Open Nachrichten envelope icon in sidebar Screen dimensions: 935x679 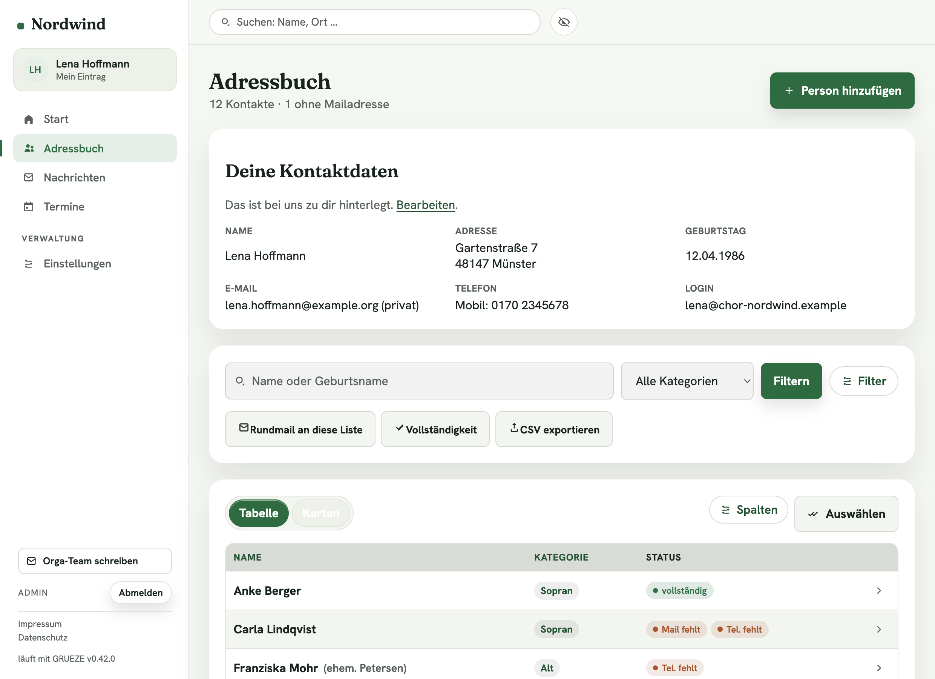pyautogui.click(x=28, y=177)
